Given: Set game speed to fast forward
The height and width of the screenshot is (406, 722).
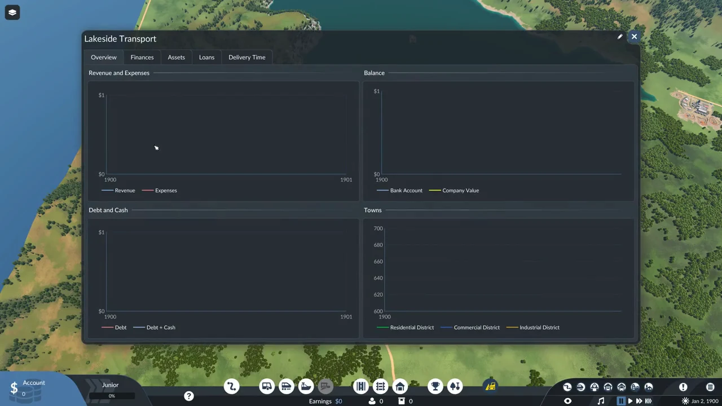Looking at the screenshot, I should (639, 401).
